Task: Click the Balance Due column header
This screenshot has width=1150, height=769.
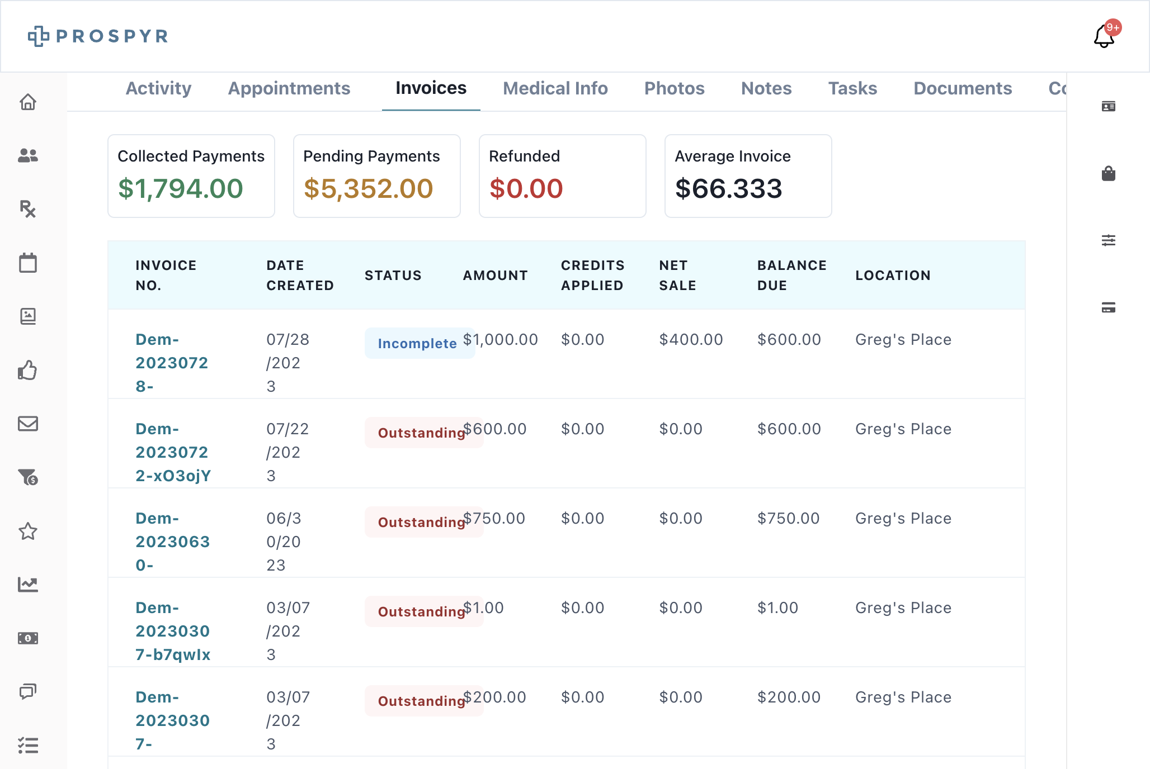Action: [792, 276]
